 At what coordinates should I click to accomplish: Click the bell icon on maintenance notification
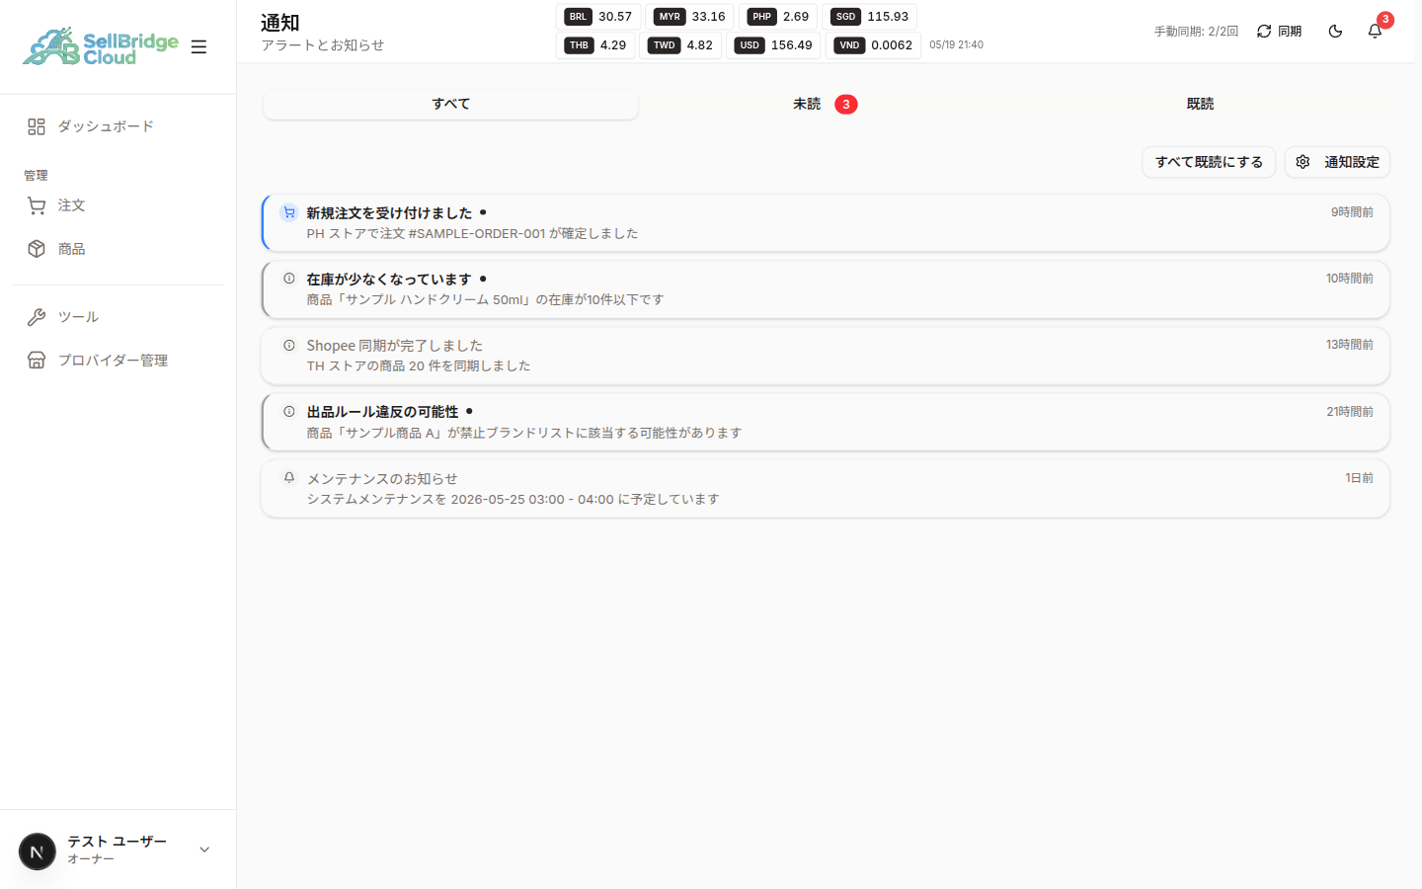click(x=289, y=477)
